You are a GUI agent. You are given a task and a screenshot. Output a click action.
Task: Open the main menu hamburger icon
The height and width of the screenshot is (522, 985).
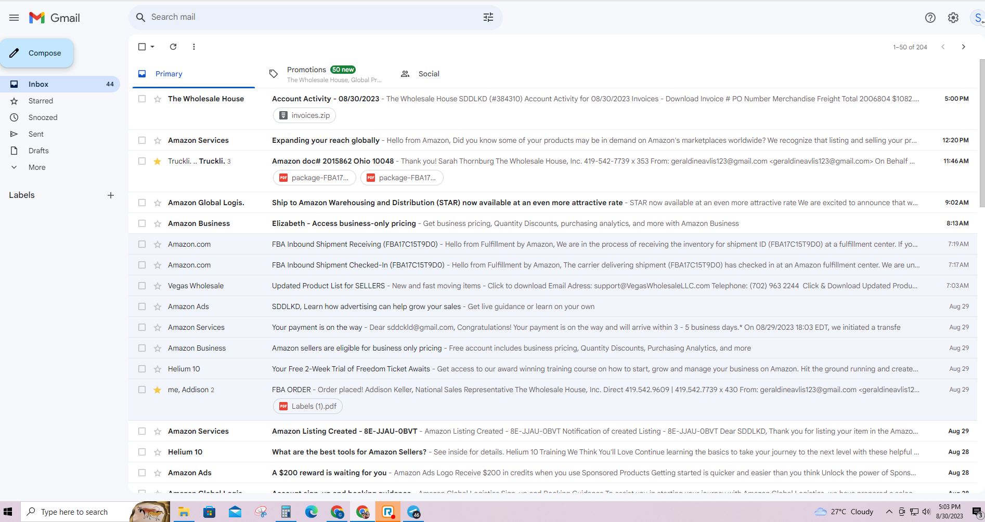click(14, 18)
